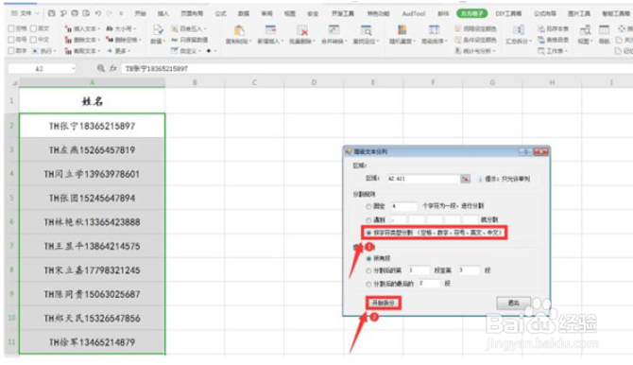This screenshot has height=365, width=633.
Task: Click the 退出 button in dialog
Action: 513,303
